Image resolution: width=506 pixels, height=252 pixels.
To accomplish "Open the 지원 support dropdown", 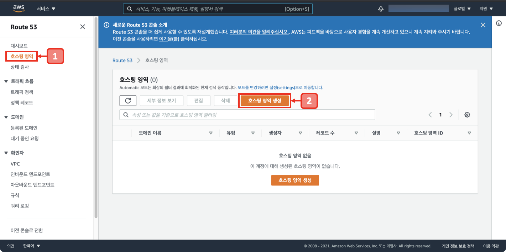I will (486, 9).
